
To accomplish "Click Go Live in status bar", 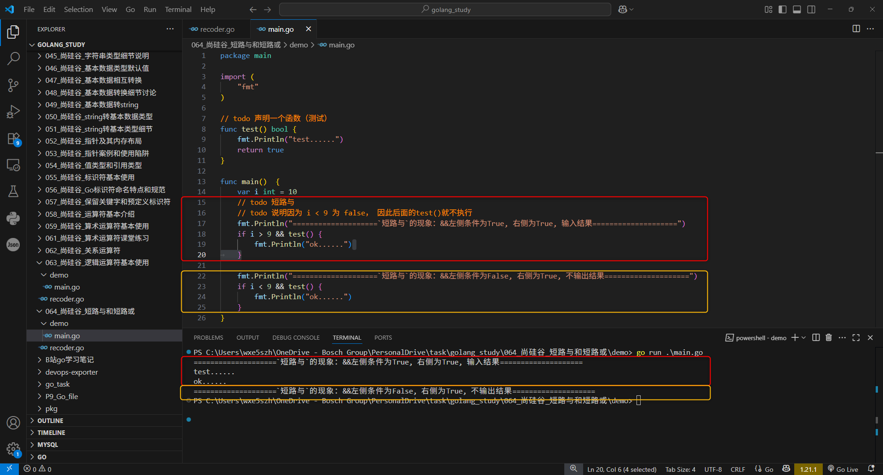I will pyautogui.click(x=843, y=469).
